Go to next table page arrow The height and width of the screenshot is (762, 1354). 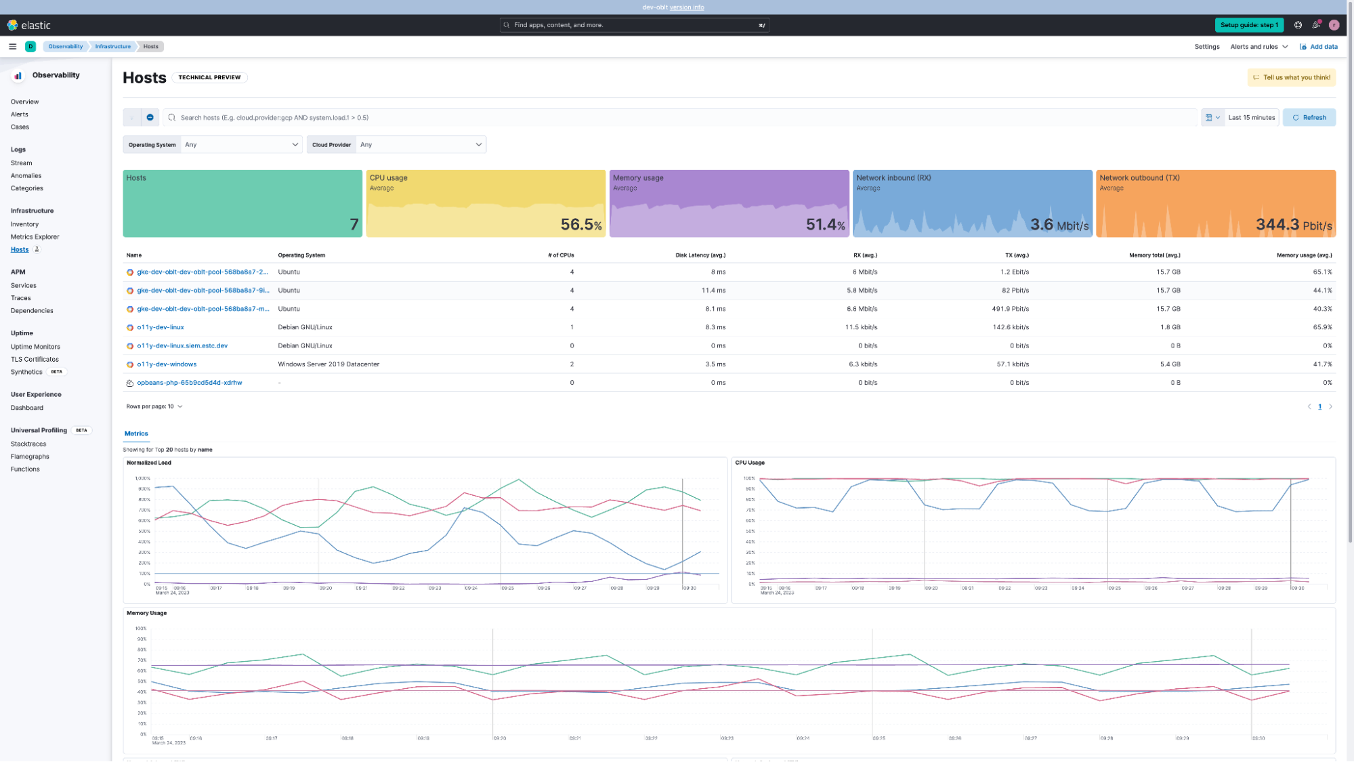(1330, 407)
